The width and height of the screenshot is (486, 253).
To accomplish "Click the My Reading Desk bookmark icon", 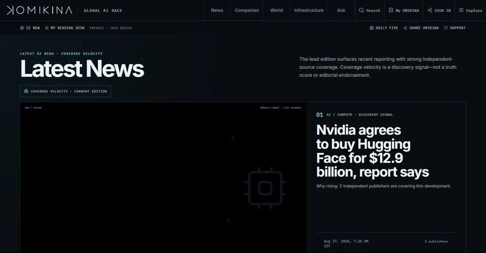I will [x=47, y=28].
